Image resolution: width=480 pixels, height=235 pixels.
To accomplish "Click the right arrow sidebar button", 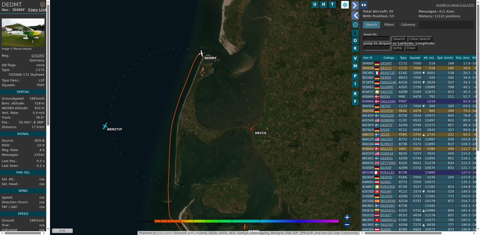I will 355,5.
